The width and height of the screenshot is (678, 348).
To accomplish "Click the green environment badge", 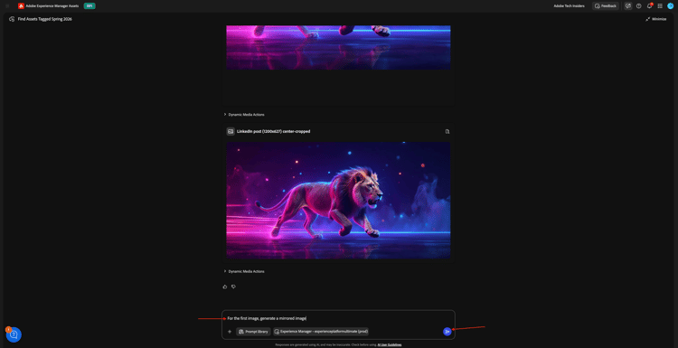I will coord(89,6).
